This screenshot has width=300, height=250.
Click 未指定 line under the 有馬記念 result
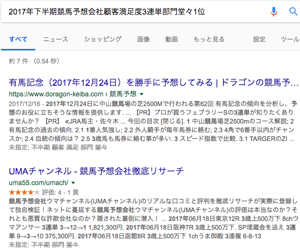(58, 147)
